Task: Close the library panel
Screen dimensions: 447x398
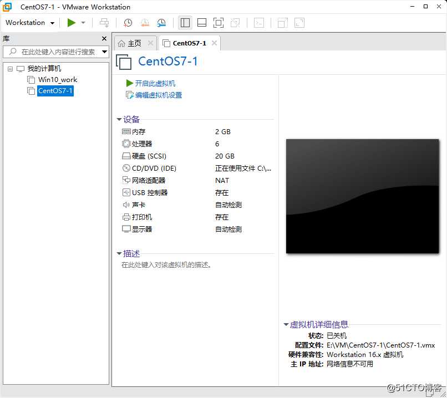Action: [104, 38]
